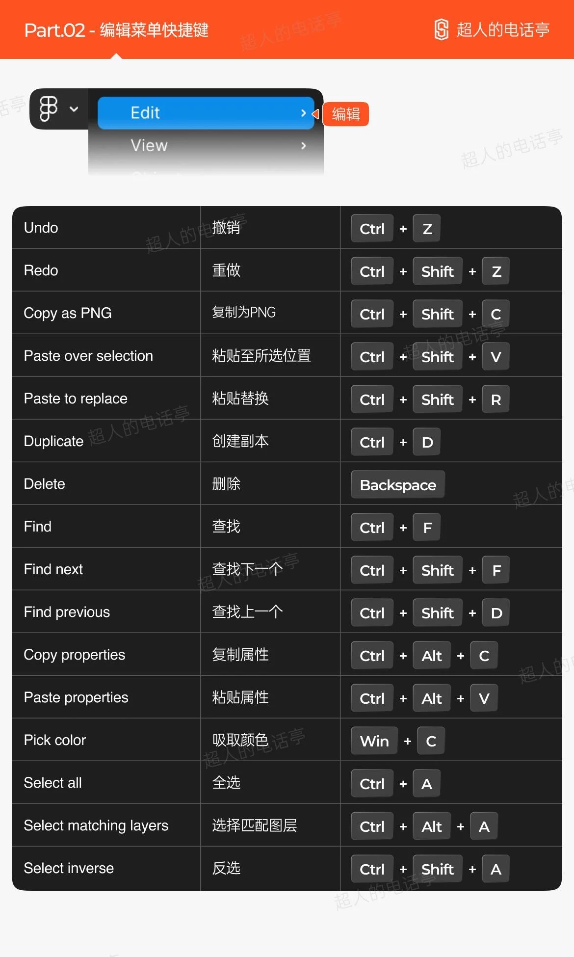The height and width of the screenshot is (957, 574).
Task: Click the orange 编辑 tag label
Action: (x=346, y=114)
